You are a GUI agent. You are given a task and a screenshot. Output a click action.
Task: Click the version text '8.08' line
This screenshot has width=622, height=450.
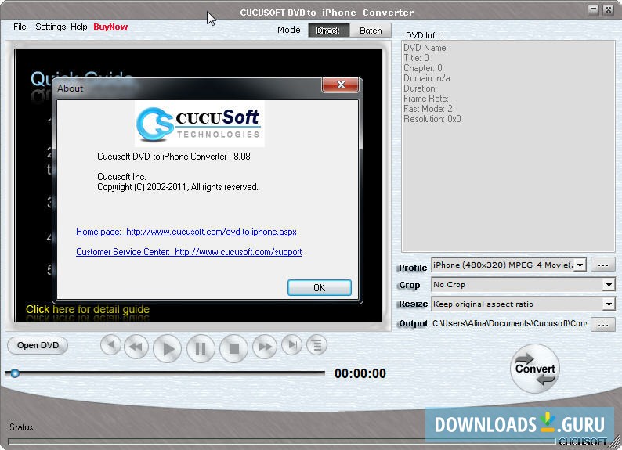(174, 157)
